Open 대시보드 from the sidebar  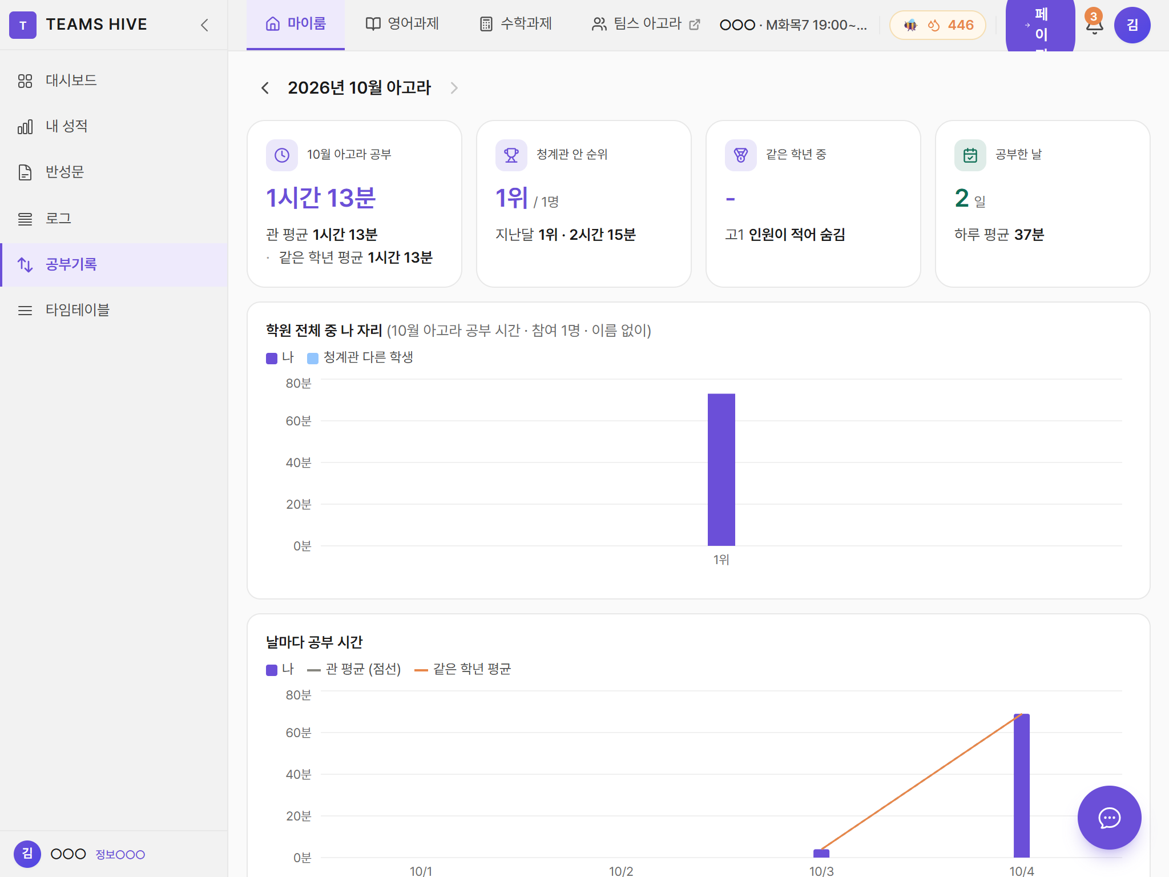click(x=114, y=81)
